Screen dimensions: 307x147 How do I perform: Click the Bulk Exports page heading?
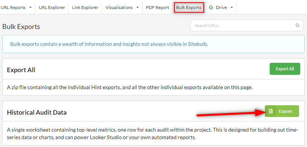point(21,27)
